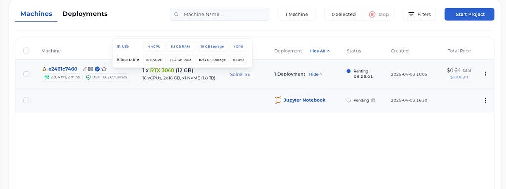Screen dimensions: 506x189
Task: Click the Created column header
Action: click(x=399, y=51)
